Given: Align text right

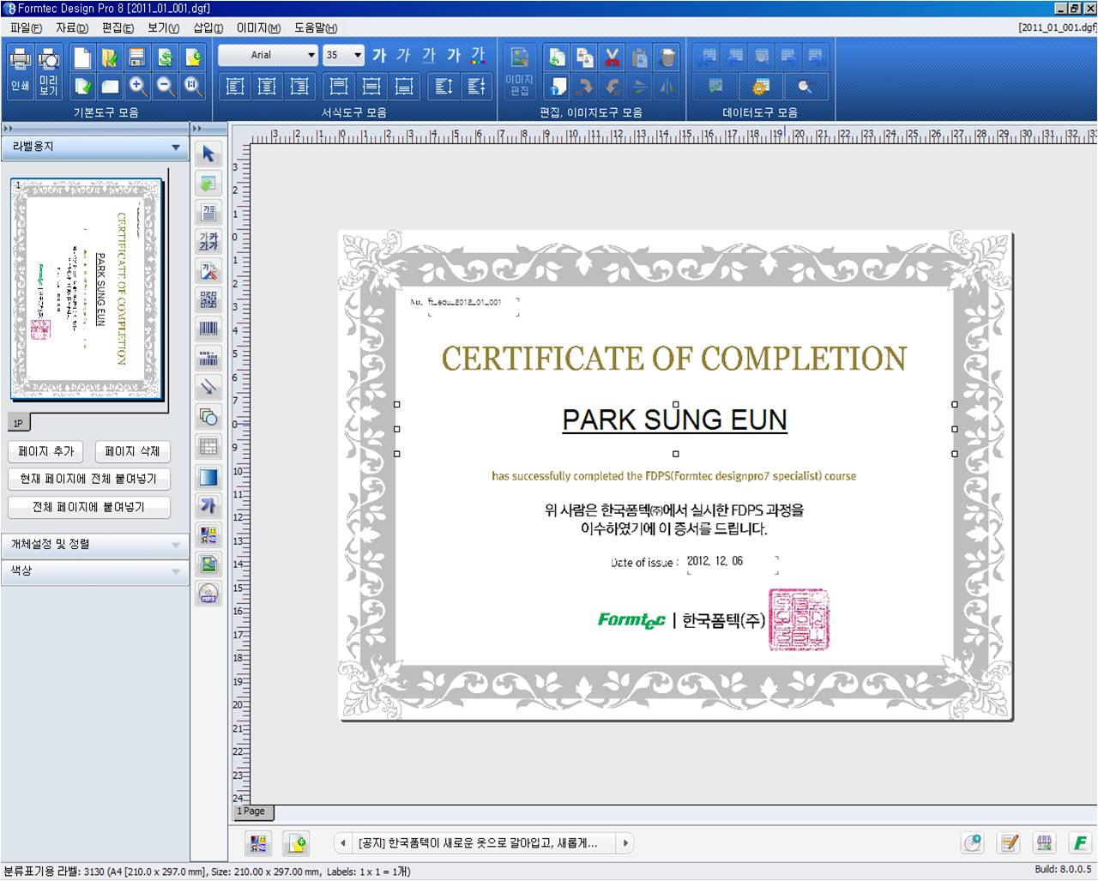Looking at the screenshot, I should (299, 86).
